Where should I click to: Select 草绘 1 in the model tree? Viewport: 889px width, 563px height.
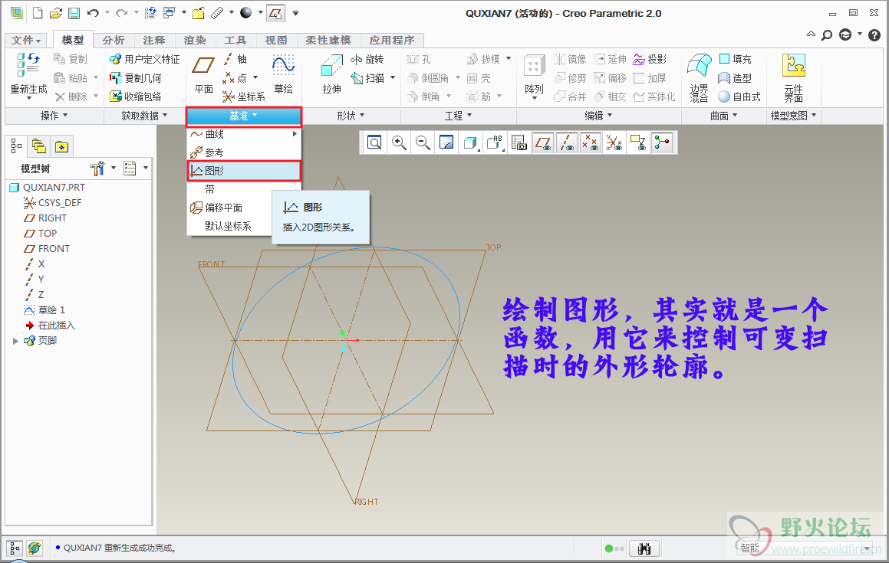44,309
